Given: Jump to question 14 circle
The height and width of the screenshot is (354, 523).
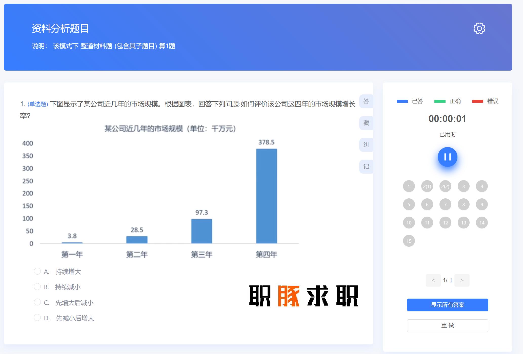Looking at the screenshot, I should 482,223.
